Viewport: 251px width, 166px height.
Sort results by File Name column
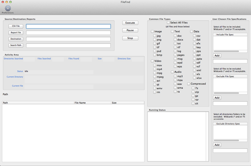click(x=92, y=103)
